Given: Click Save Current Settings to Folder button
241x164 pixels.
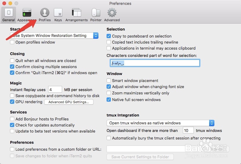Looking at the screenshot, I should (x=140, y=157).
